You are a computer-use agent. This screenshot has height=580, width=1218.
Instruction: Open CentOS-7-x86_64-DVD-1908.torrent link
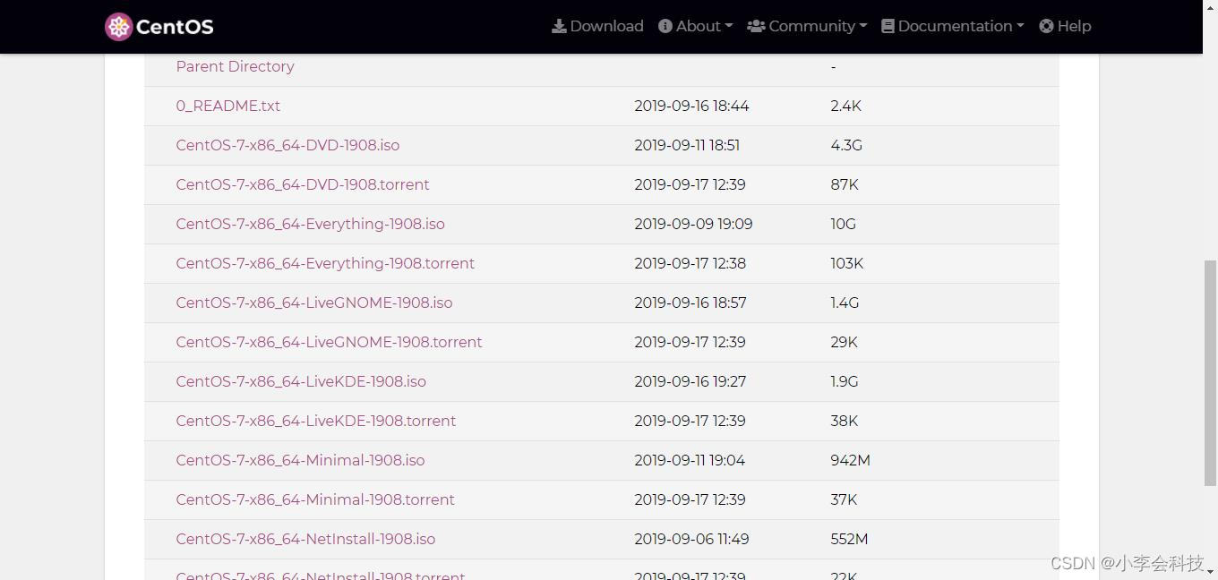[303, 184]
